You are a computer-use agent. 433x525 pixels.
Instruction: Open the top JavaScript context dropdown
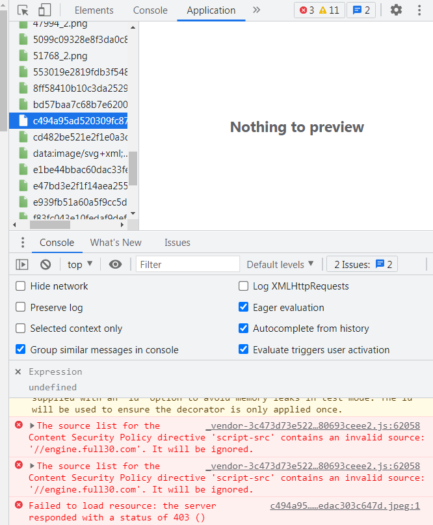click(80, 265)
